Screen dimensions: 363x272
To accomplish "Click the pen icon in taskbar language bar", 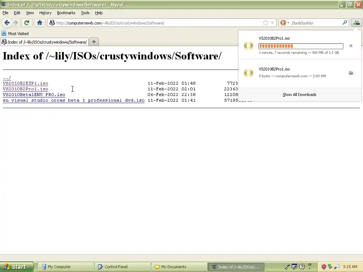I will pyautogui.click(x=287, y=267).
